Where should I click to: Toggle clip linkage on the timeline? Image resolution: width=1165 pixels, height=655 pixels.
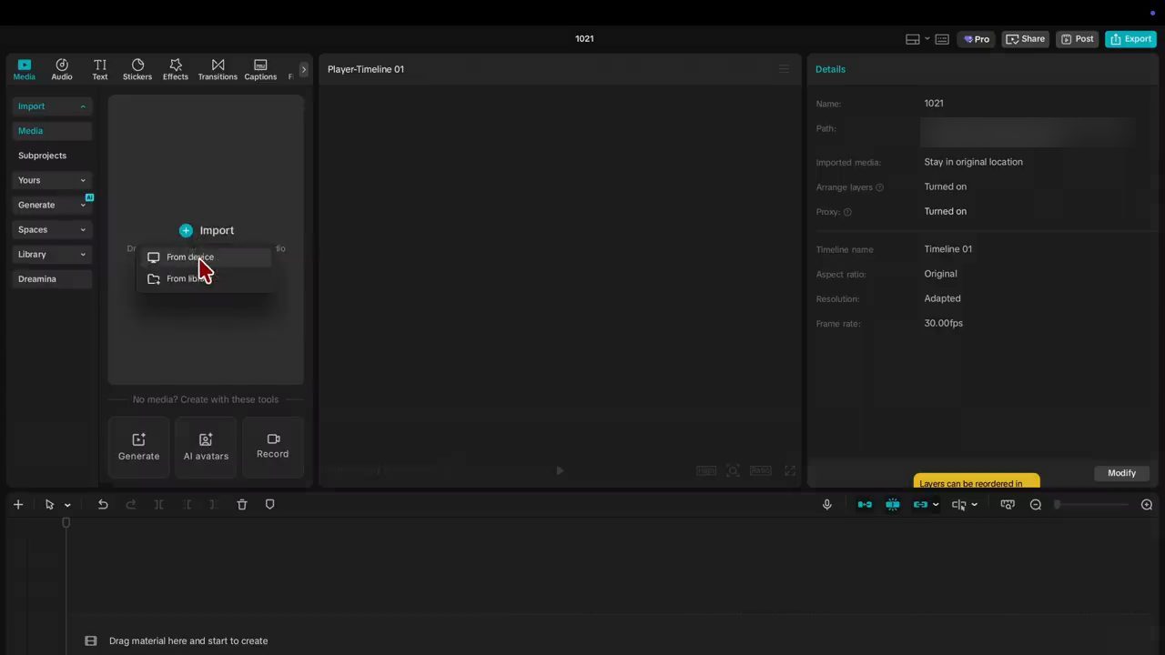[921, 505]
